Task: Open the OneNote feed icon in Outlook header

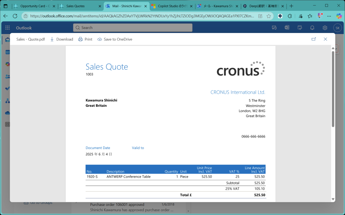Action: [287, 28]
